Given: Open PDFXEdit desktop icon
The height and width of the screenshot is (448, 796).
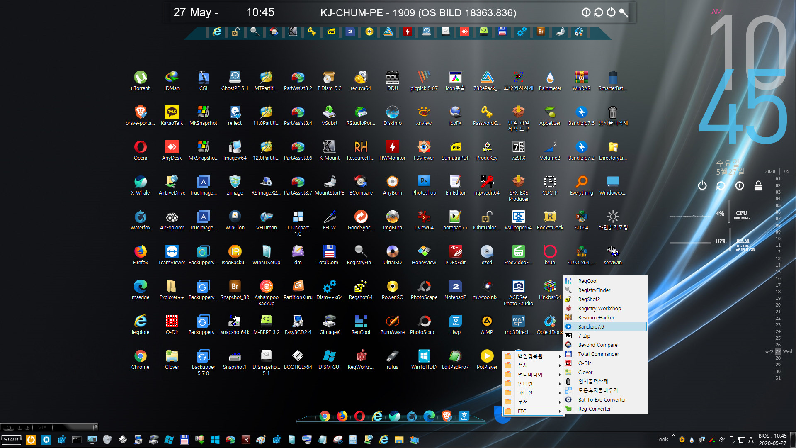Looking at the screenshot, I should (x=455, y=255).
